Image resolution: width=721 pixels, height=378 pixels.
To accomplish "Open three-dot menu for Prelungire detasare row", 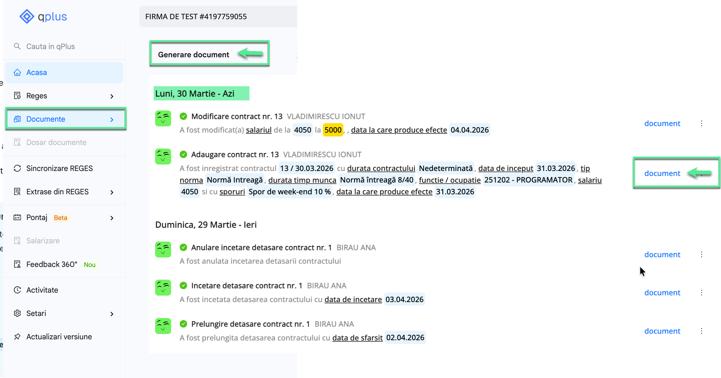I will 701,331.
